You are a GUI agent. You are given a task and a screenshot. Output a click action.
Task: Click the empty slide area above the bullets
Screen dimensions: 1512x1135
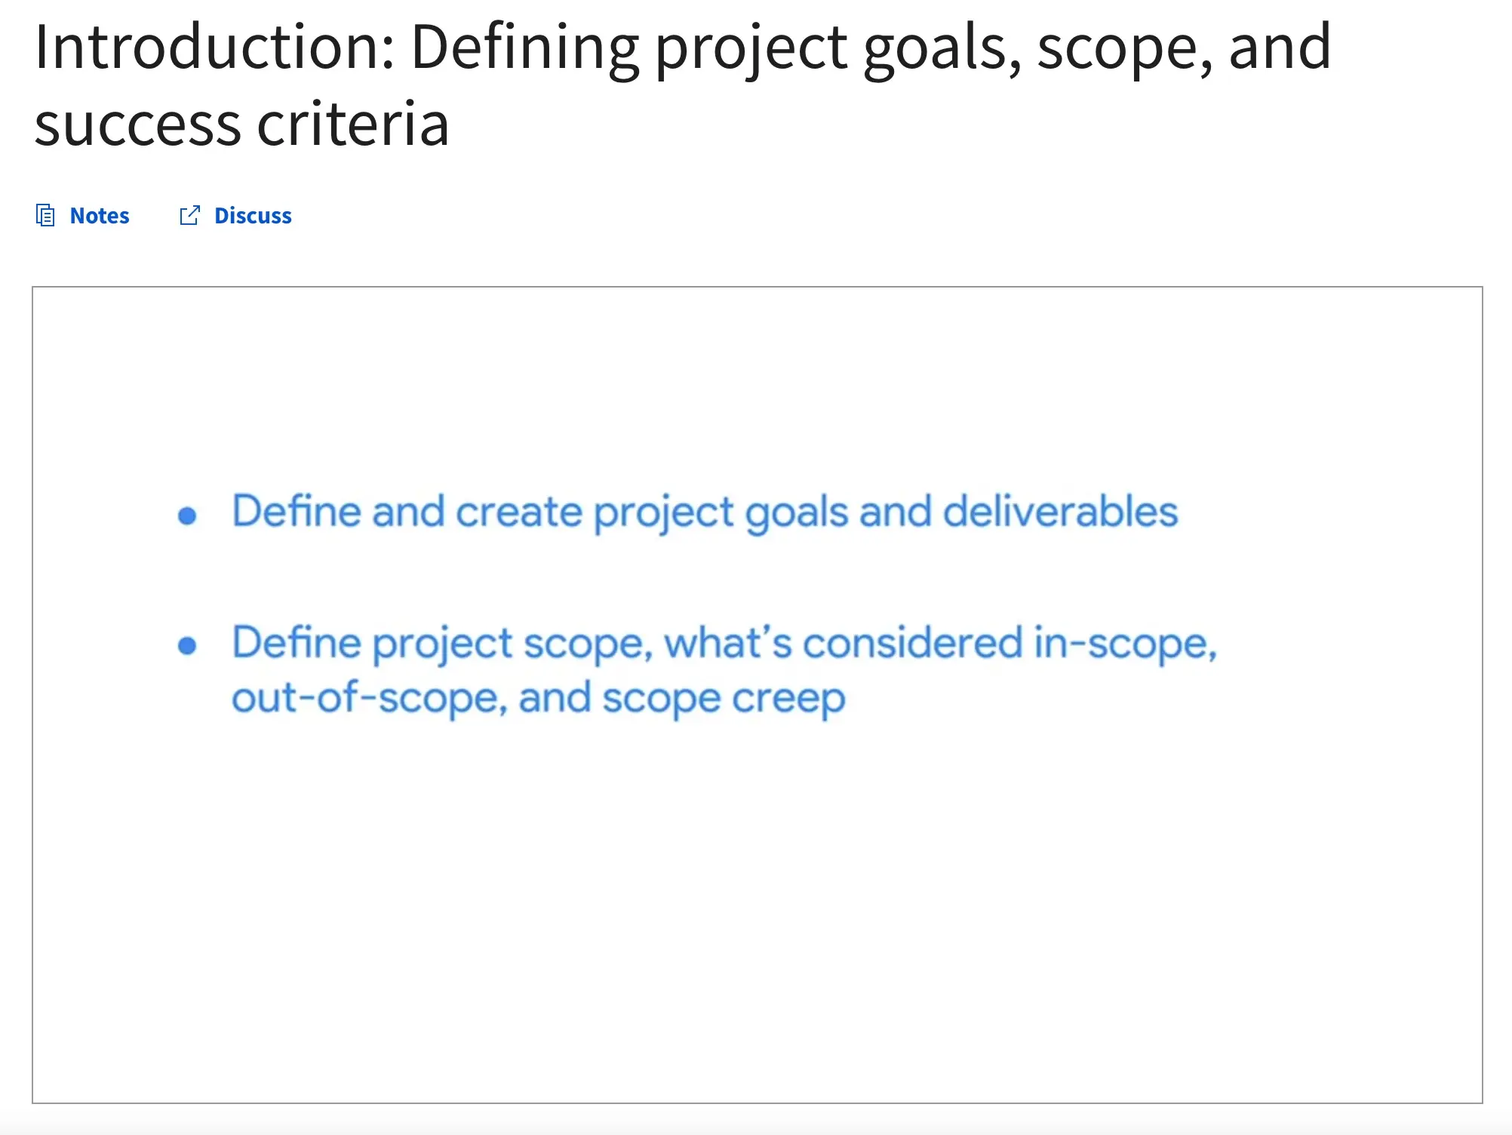coord(754,377)
